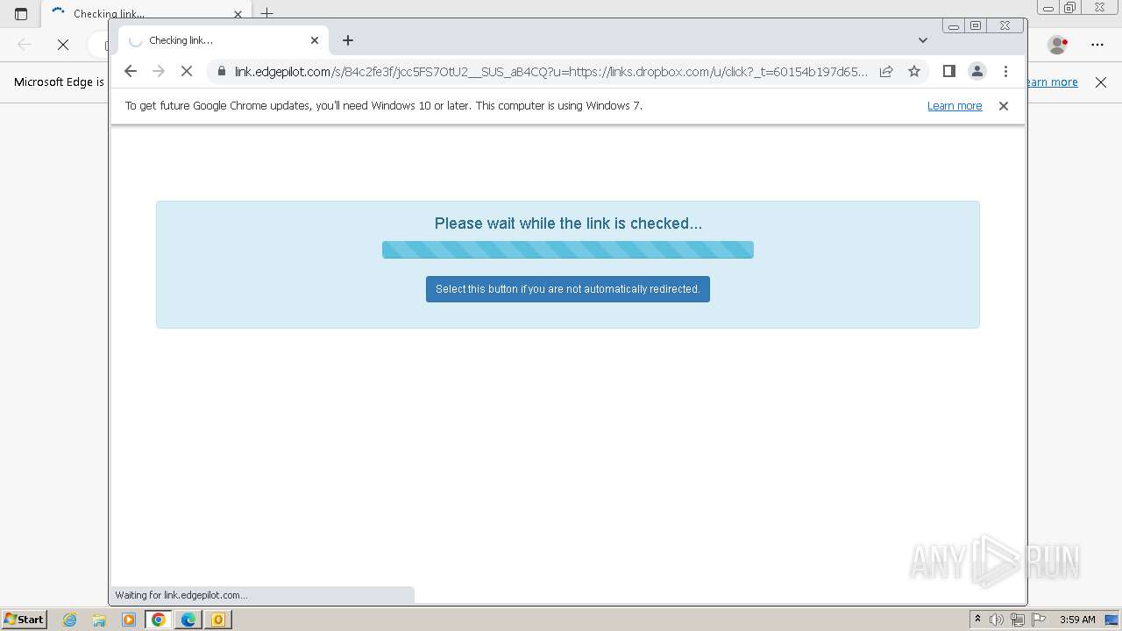Close the Checking link Chrome tab
This screenshot has height=631, width=1122.
(x=315, y=40)
